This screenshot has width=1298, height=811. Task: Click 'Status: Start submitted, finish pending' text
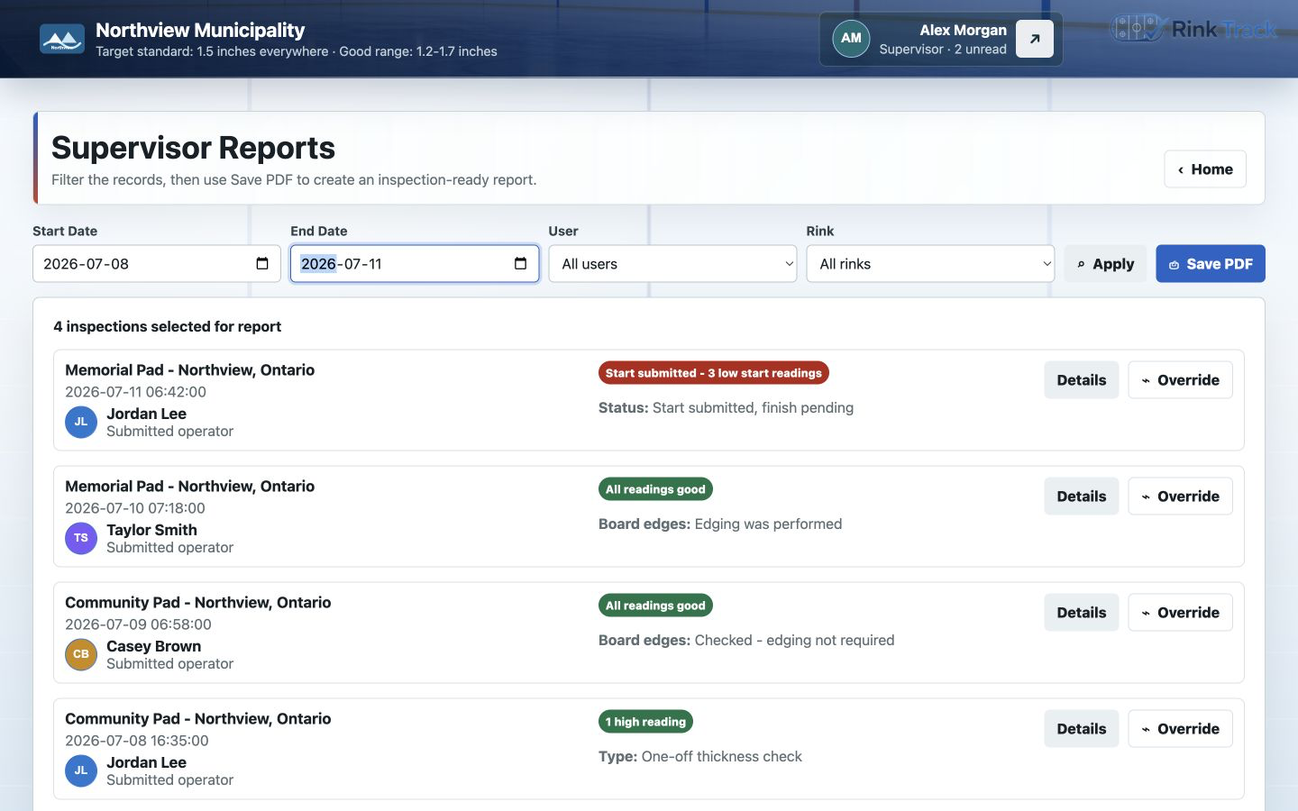726,408
